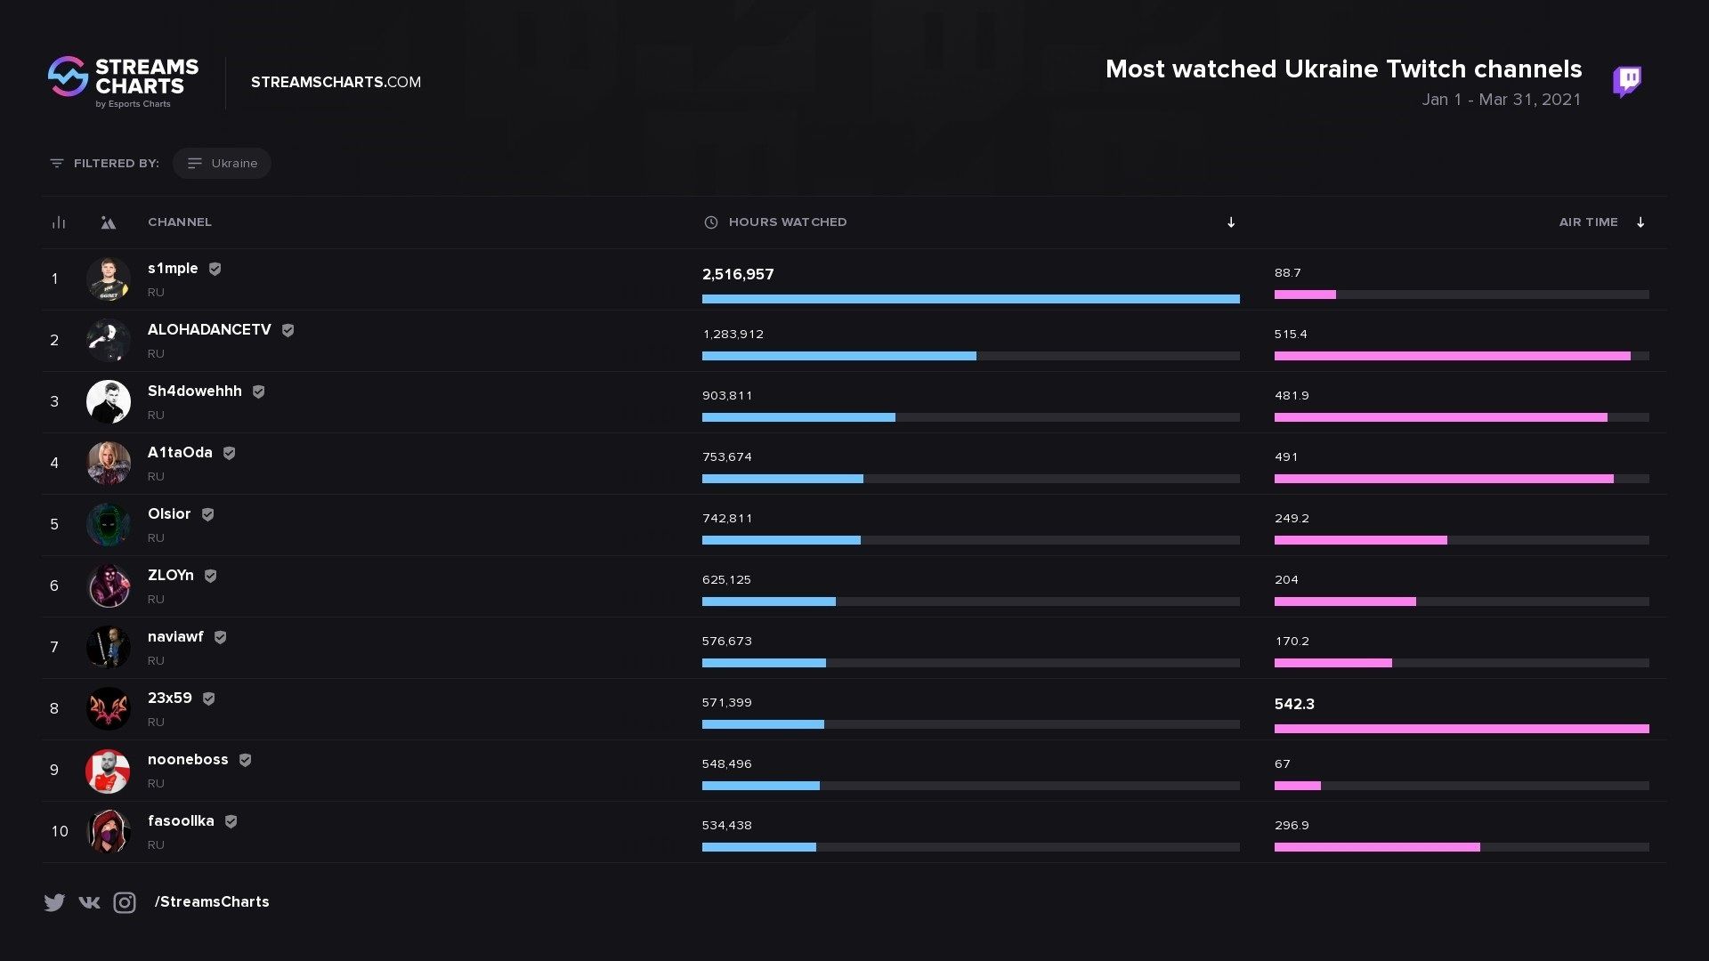Open the A1taOda channel name
The image size is (1709, 961).
pyautogui.click(x=180, y=453)
